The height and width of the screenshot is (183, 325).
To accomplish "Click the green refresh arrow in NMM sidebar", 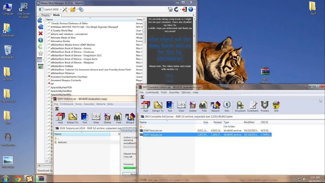I will coord(40,47).
